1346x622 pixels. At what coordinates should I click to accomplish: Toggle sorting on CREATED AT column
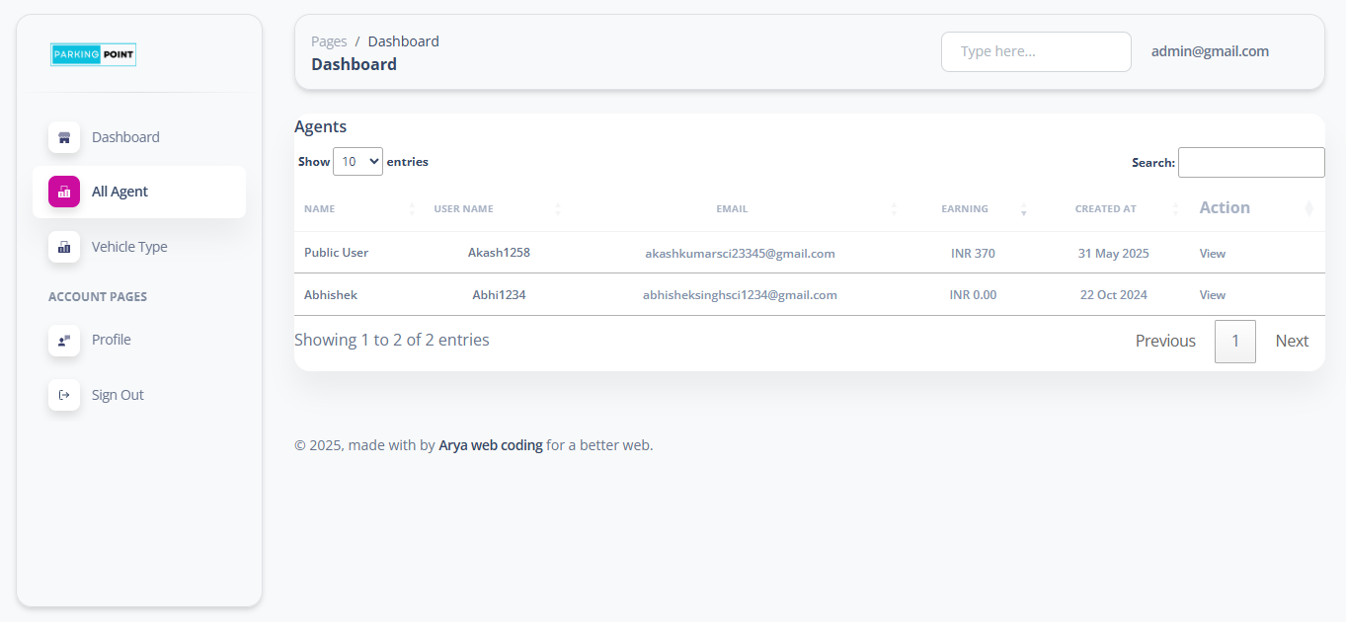click(1175, 208)
